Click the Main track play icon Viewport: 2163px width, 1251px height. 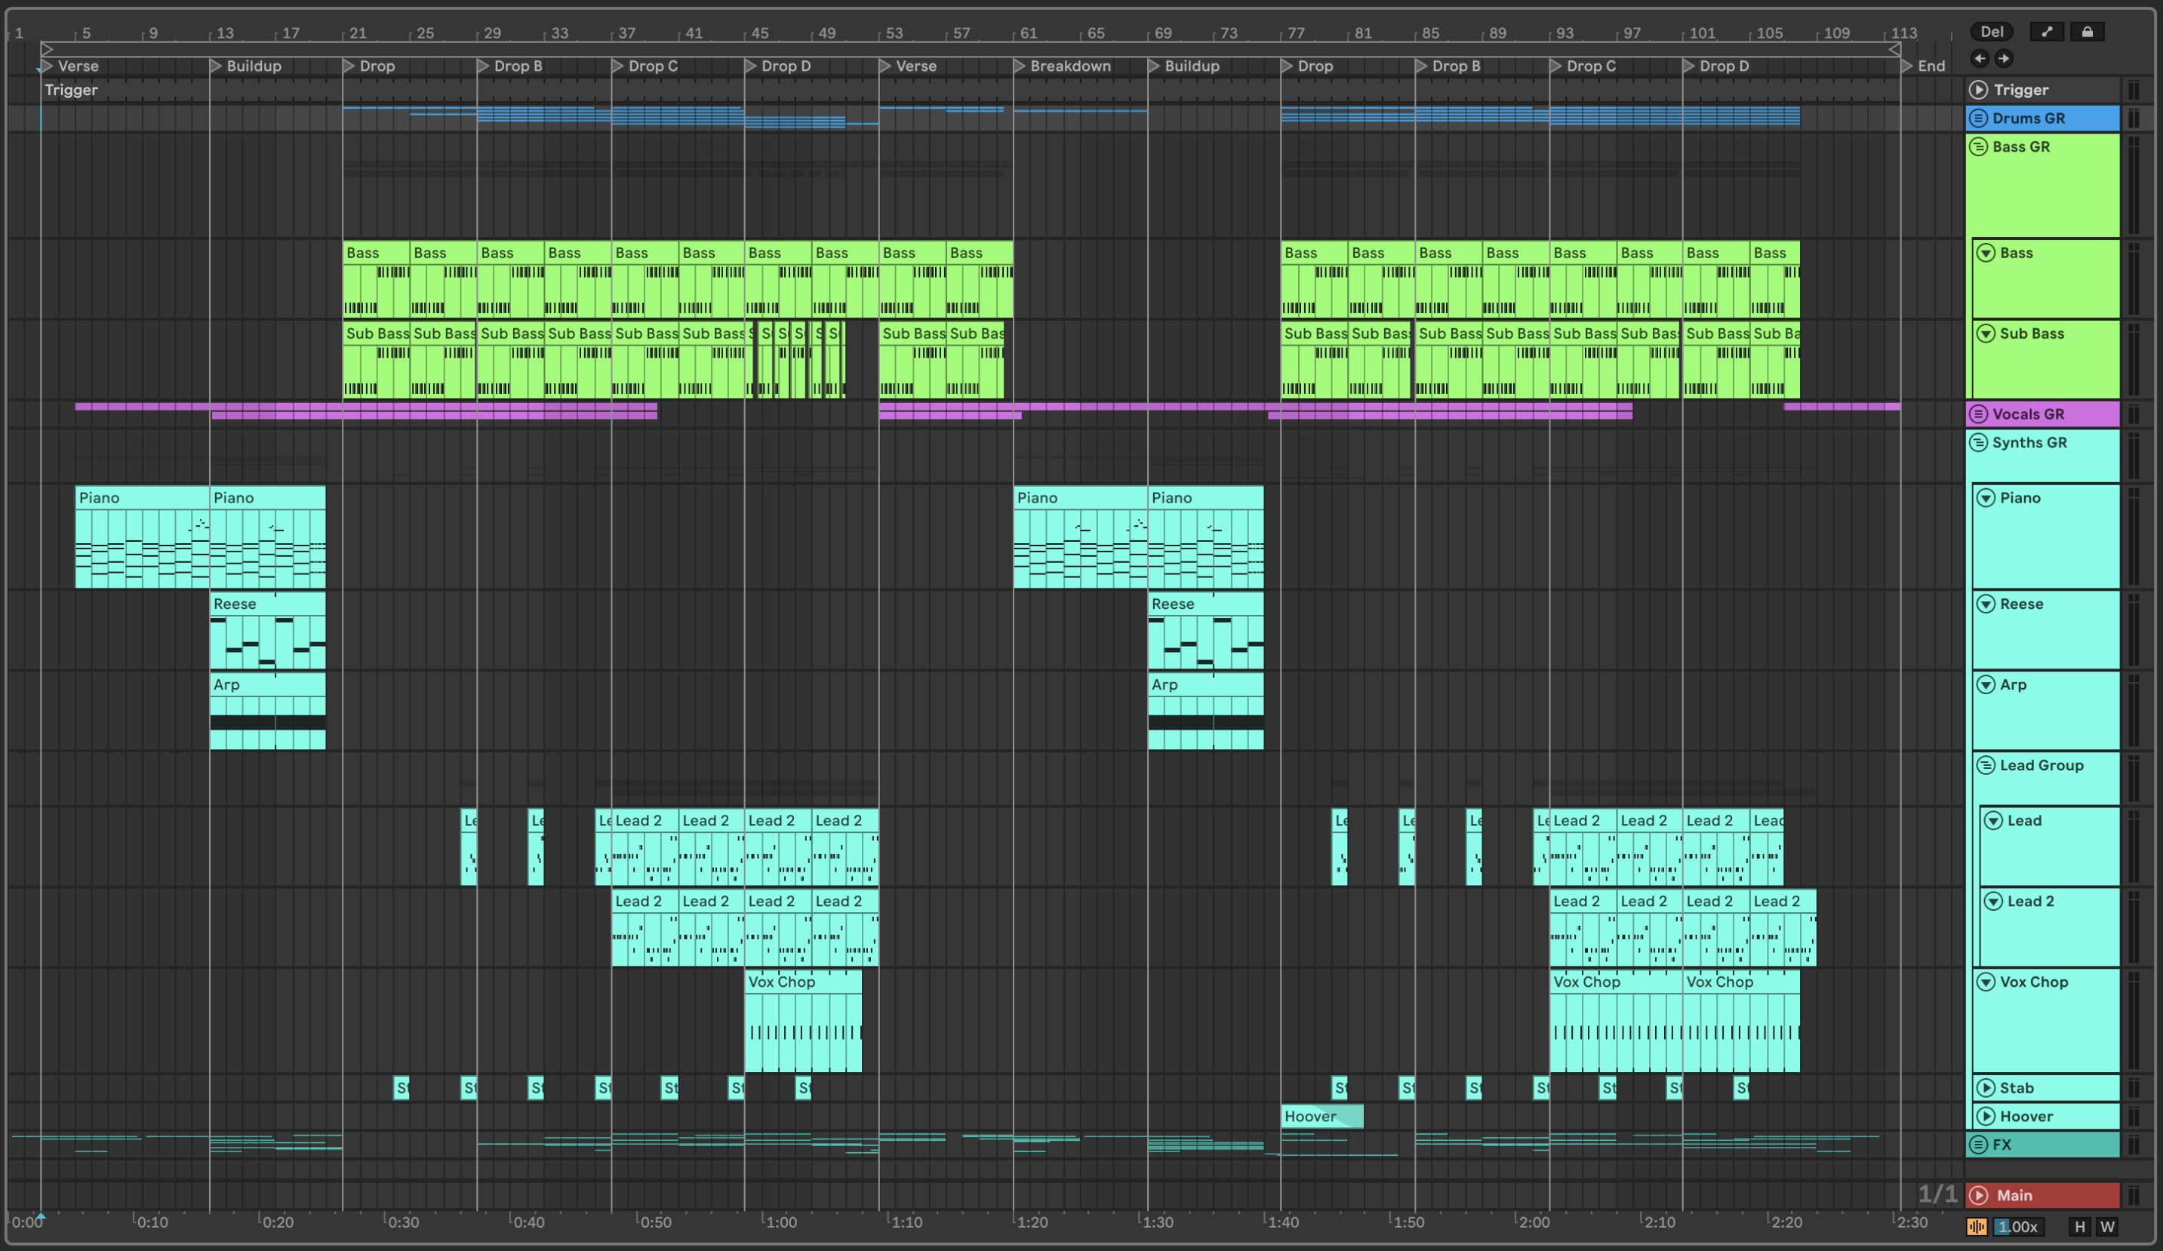click(1978, 1195)
